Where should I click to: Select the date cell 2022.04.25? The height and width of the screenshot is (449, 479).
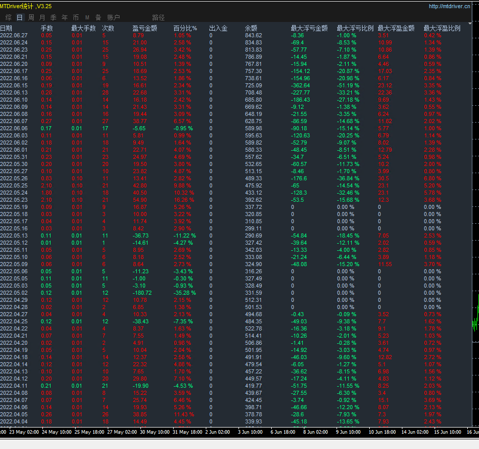tap(14, 321)
